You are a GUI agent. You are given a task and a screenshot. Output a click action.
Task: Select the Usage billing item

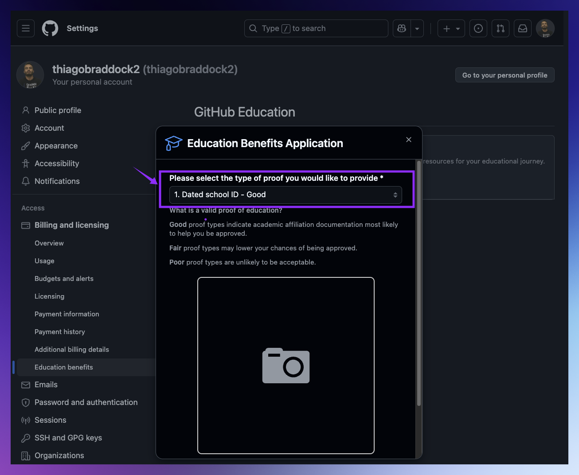(44, 261)
